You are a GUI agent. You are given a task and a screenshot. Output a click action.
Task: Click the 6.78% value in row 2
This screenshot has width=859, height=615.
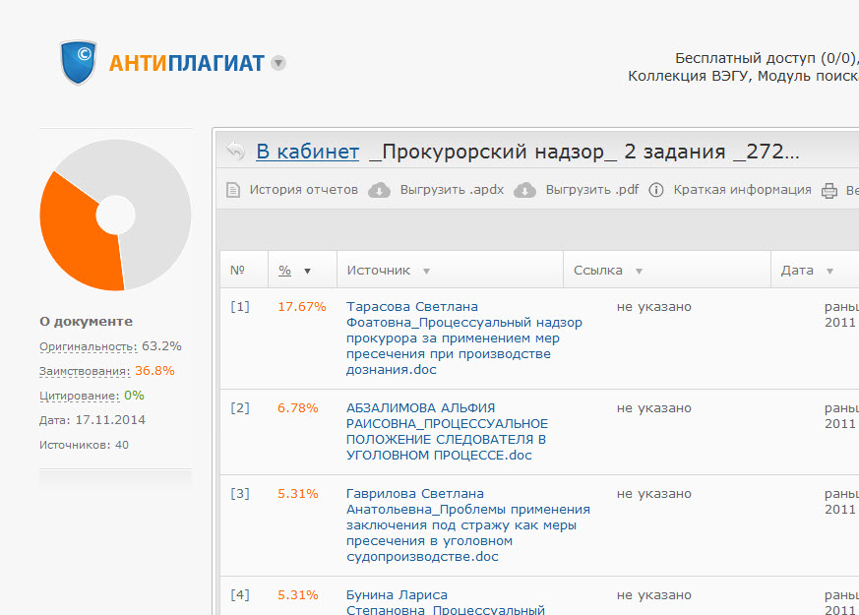(297, 408)
